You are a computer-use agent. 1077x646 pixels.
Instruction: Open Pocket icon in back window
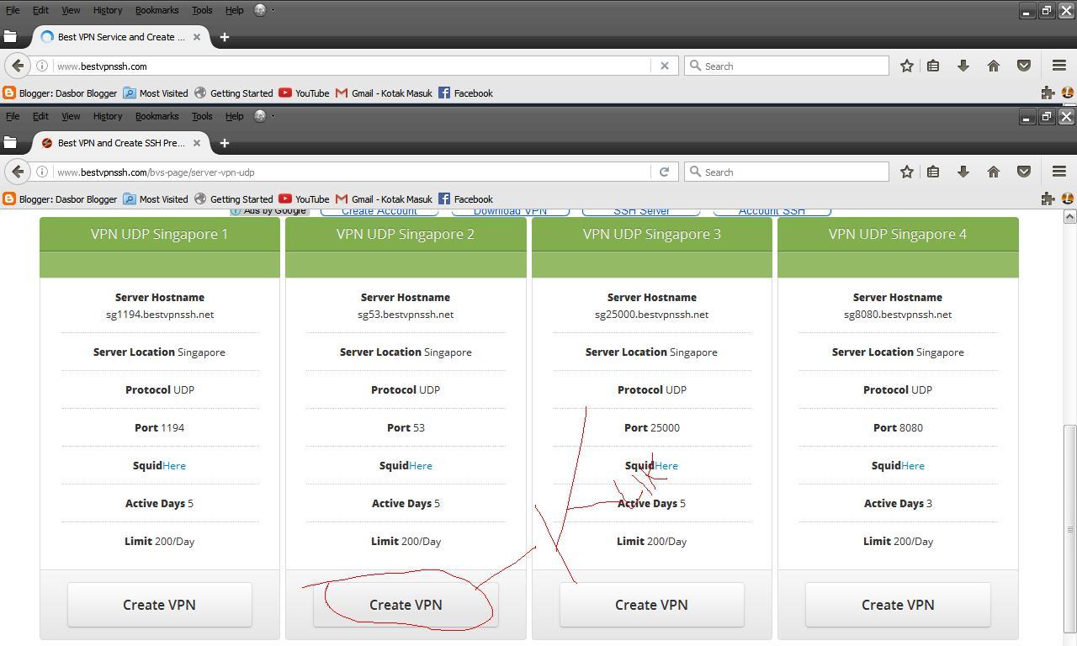tap(1024, 66)
